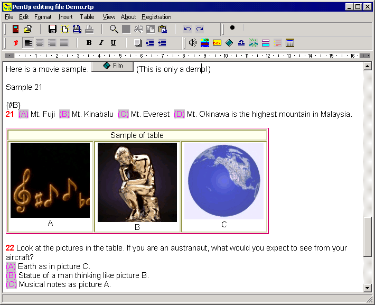Click the pink (B) answer marker for Mt. Kinabalu

pos(64,114)
